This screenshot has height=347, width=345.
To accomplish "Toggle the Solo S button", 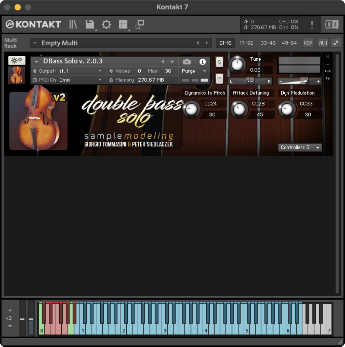I will 219,62.
